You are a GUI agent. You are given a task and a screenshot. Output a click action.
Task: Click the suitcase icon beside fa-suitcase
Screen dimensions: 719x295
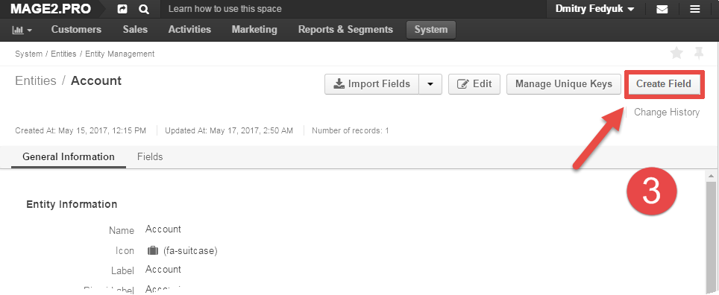tap(153, 250)
